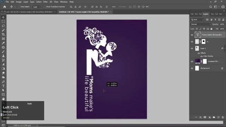The width and height of the screenshot is (226, 127).
Task: Open the Window menu
Action: [x=64, y=2]
